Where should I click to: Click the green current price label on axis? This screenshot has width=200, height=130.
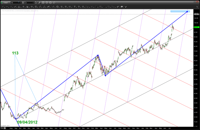pos(197,27)
